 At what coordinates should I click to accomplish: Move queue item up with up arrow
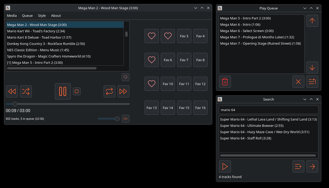point(312,21)
